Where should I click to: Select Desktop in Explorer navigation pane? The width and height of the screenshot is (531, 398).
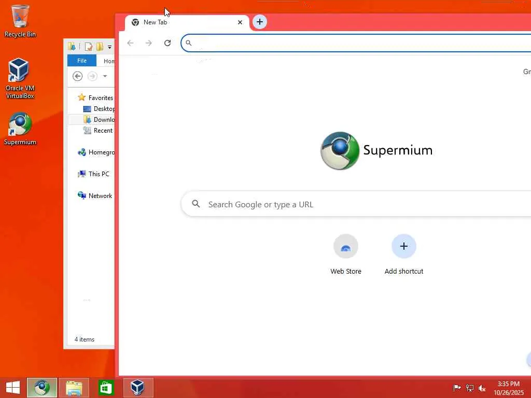[x=99, y=109]
